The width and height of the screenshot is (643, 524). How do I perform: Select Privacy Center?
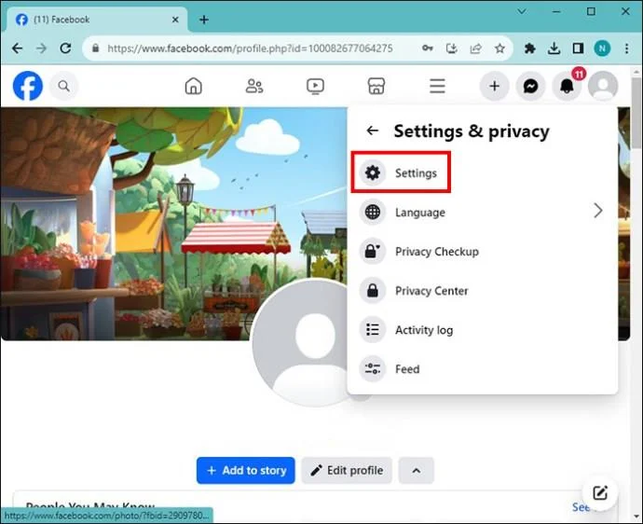click(482, 291)
